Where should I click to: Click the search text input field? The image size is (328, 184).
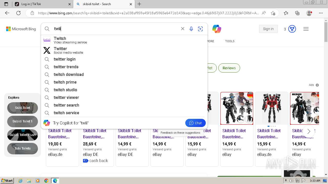pyautogui.click(x=115, y=29)
